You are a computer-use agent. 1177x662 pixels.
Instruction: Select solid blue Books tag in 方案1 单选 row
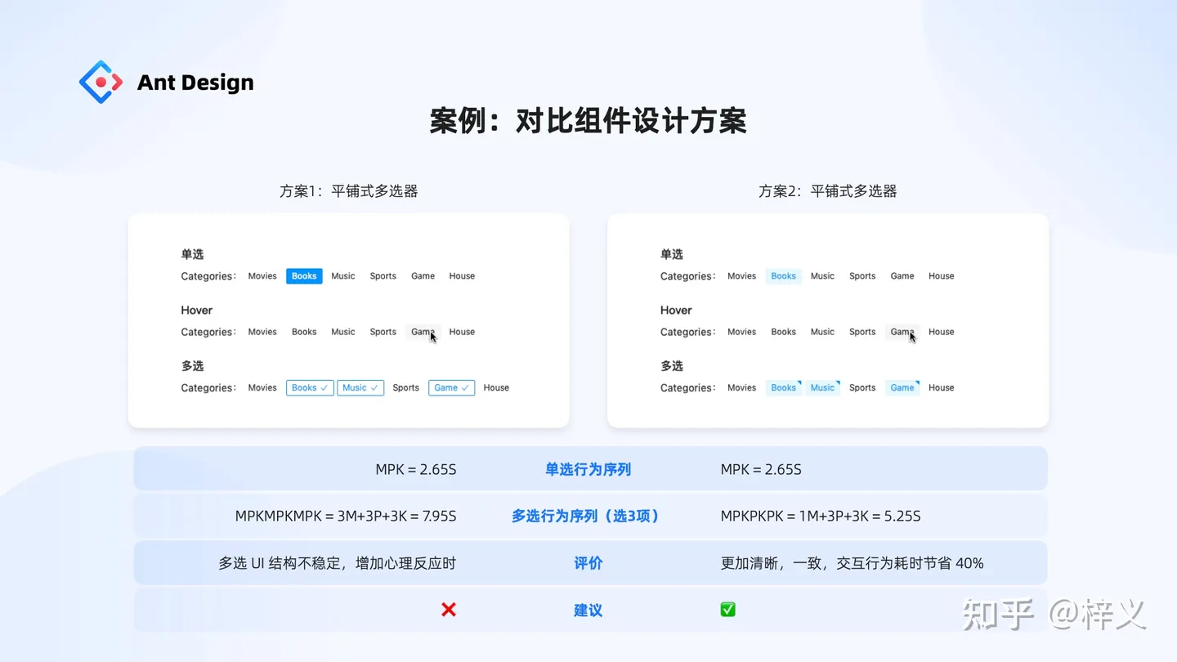304,276
